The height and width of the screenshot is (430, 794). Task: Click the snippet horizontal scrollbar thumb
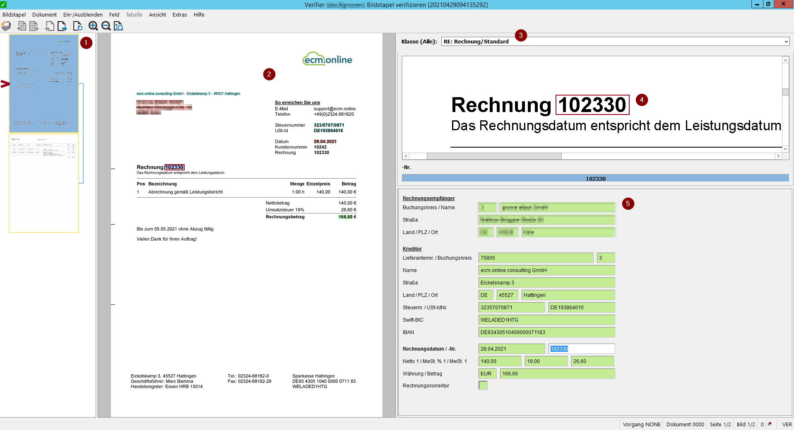(x=494, y=156)
